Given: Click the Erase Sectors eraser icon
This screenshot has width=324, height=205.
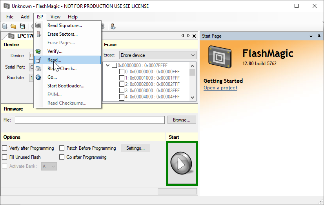Looking at the screenshot, I should pyautogui.click(x=39, y=34).
